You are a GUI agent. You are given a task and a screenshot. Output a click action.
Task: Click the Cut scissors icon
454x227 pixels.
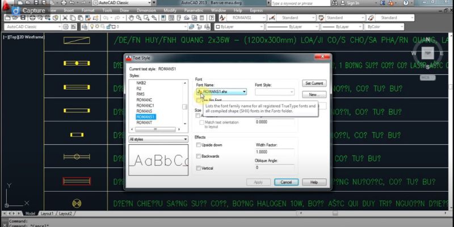coord(65,18)
